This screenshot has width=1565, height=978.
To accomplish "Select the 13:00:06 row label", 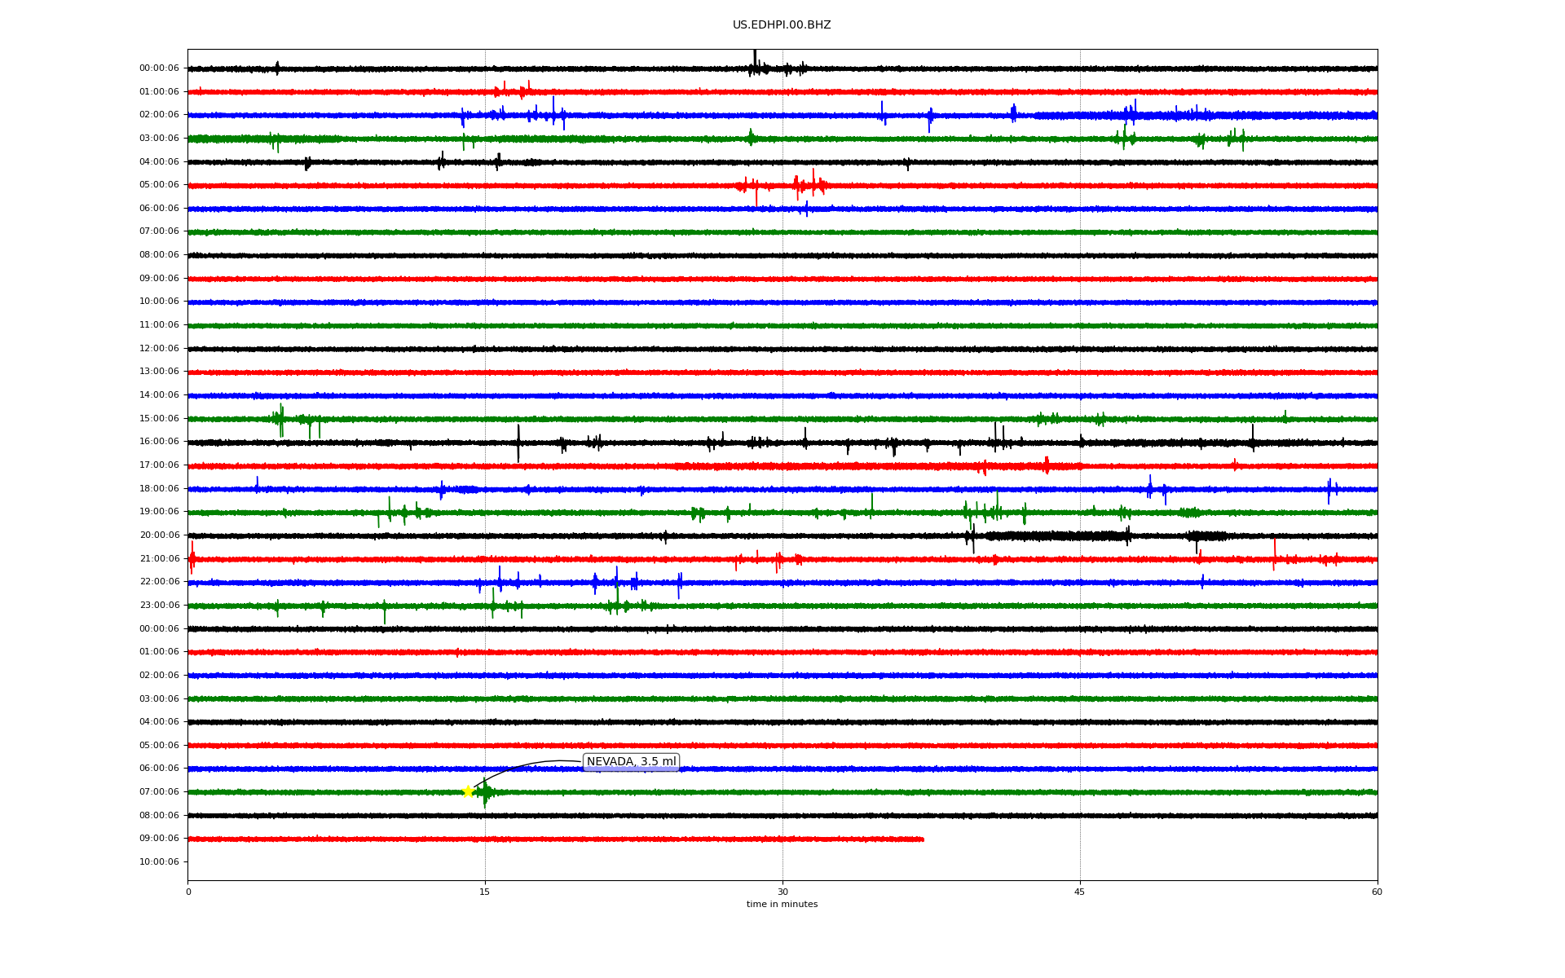I will pos(159,372).
